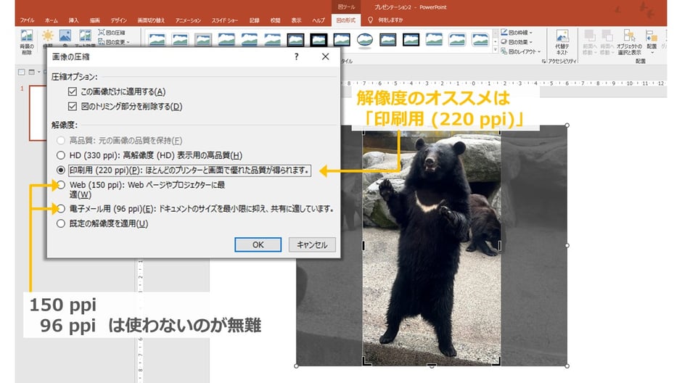Switch to the 表示 tab
This screenshot has width=682, height=383.
[296, 20]
